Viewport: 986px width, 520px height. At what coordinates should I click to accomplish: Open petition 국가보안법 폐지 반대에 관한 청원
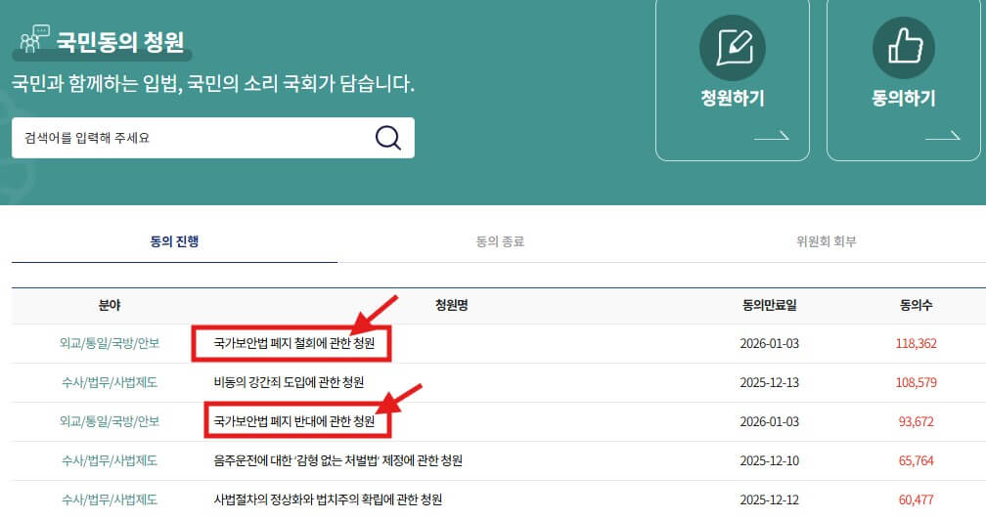tap(293, 421)
